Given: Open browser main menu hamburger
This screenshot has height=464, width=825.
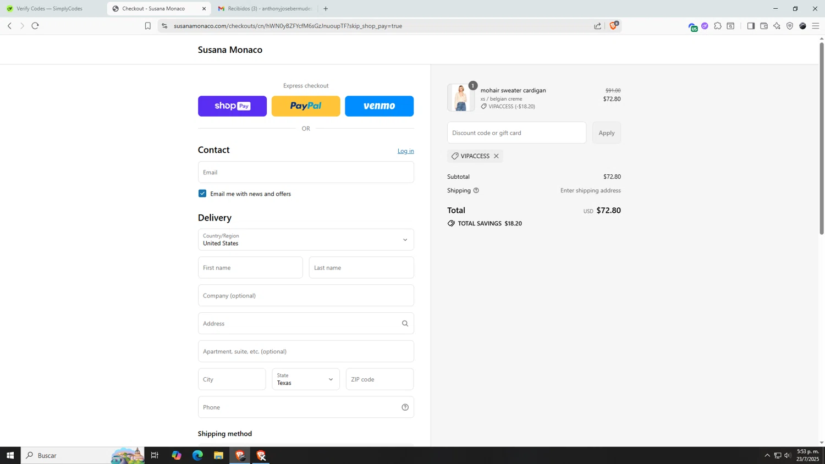Looking at the screenshot, I should 816,26.
